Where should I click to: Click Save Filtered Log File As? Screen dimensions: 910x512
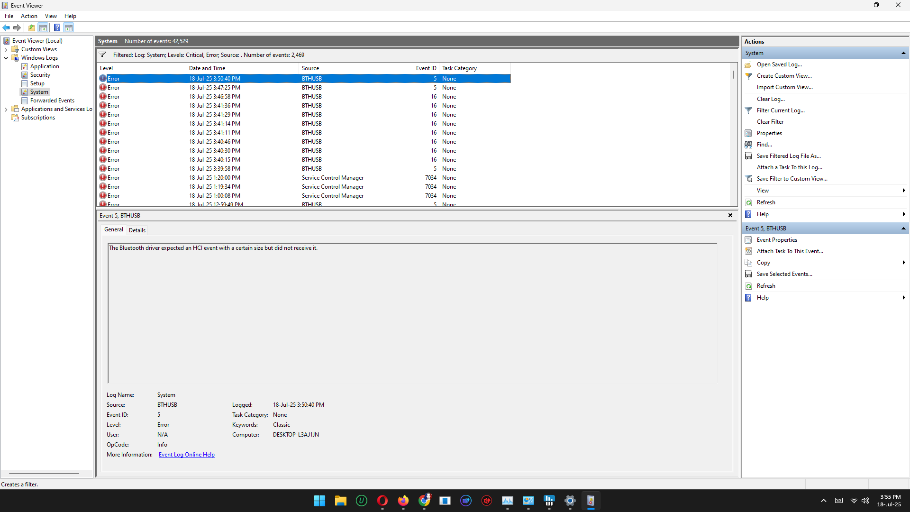pos(788,156)
